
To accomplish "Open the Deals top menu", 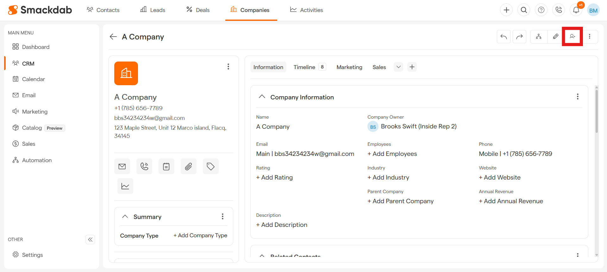I will pos(198,10).
